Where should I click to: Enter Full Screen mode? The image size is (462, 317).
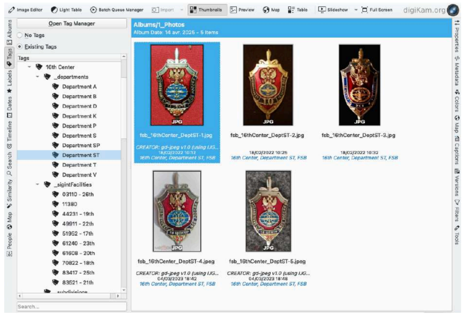point(376,10)
